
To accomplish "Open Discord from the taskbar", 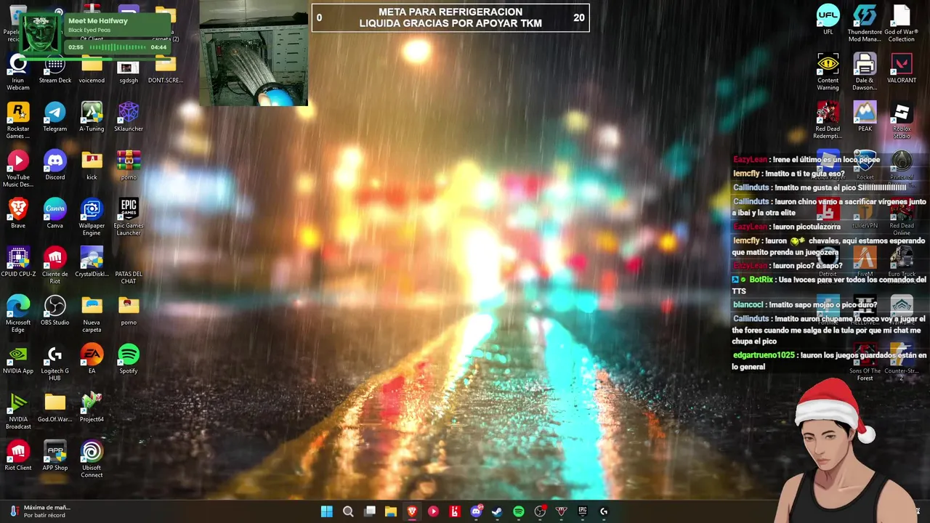I will (476, 511).
